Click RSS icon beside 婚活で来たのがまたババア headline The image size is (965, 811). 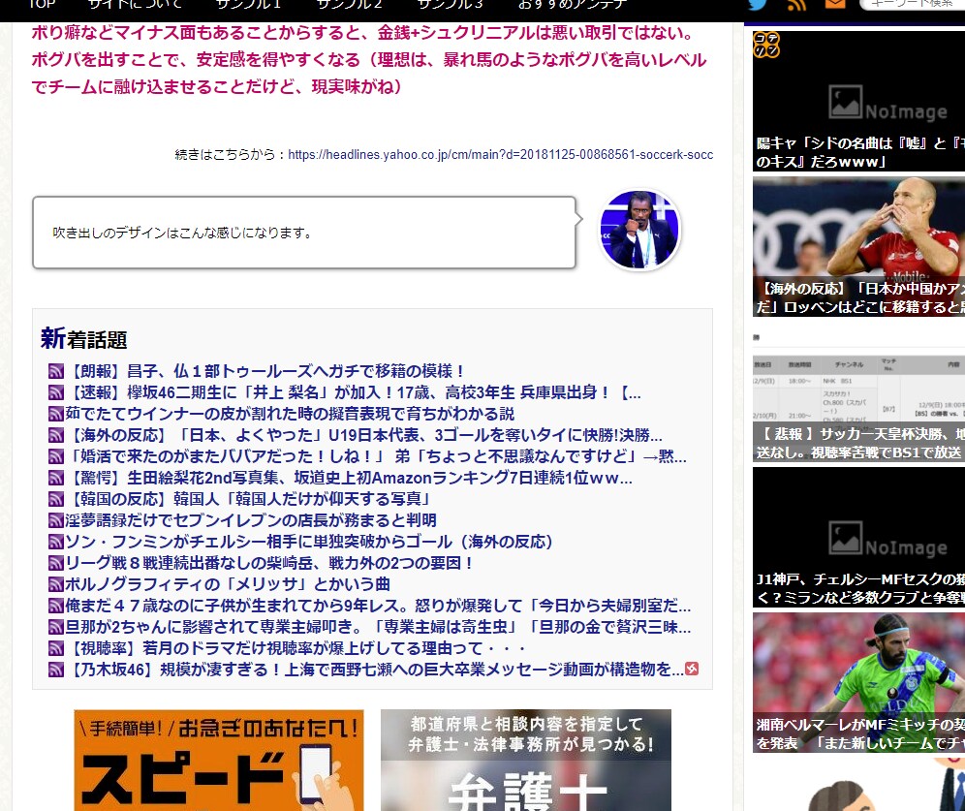pos(56,456)
